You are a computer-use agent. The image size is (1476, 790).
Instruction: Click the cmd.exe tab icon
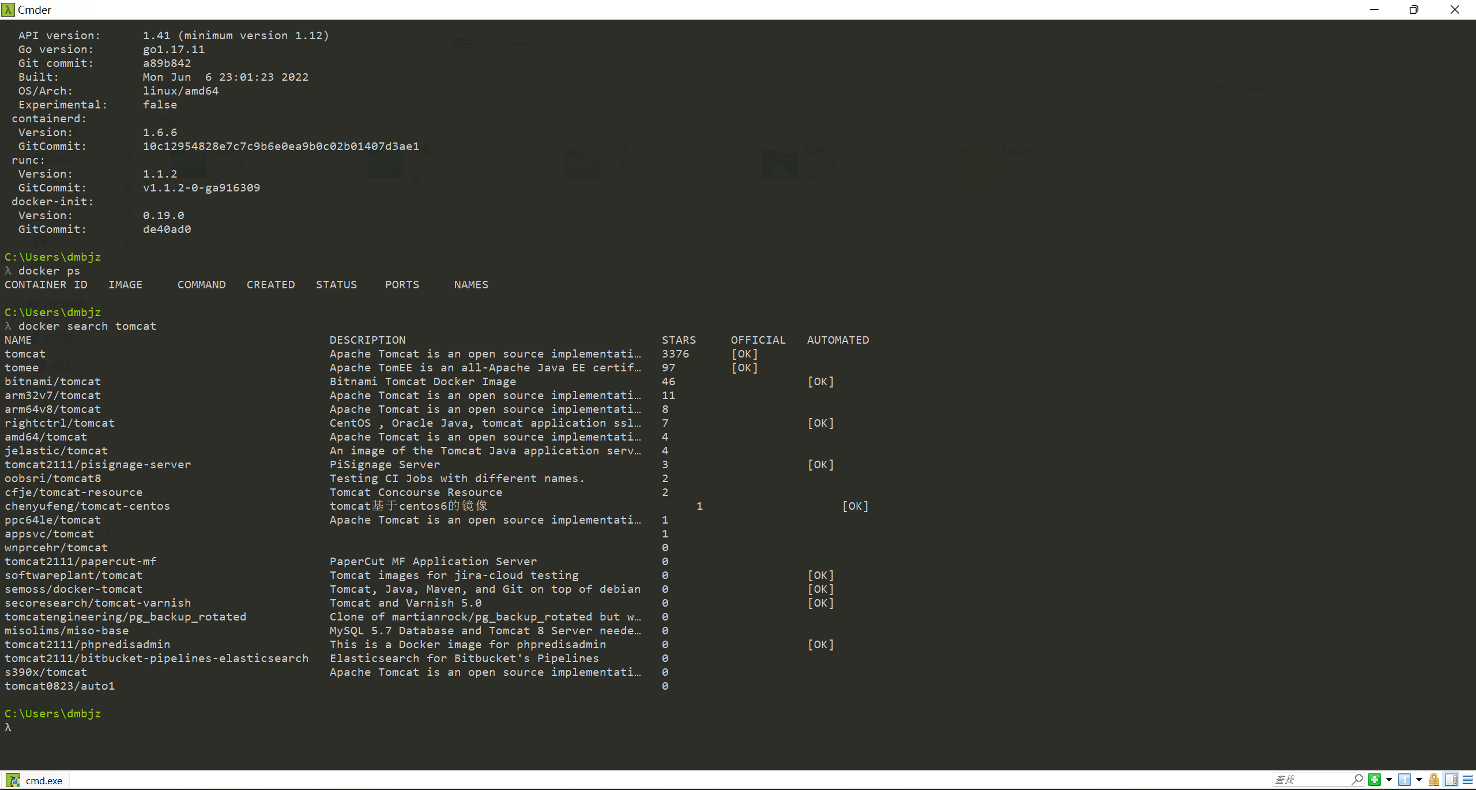[x=13, y=780]
